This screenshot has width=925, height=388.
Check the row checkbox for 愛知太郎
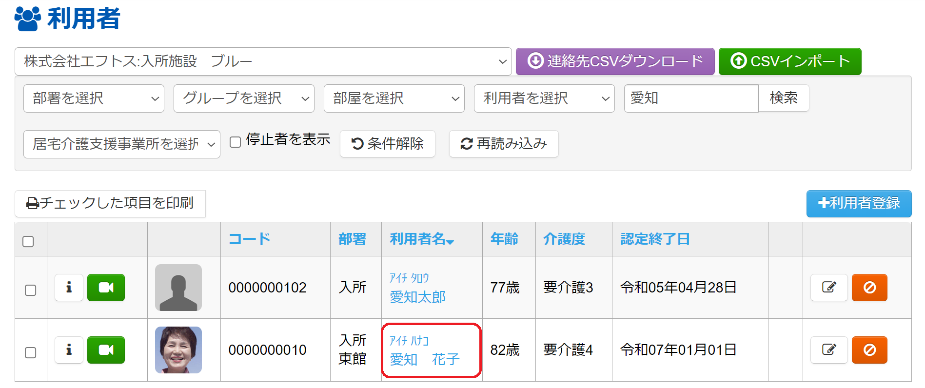(30, 290)
